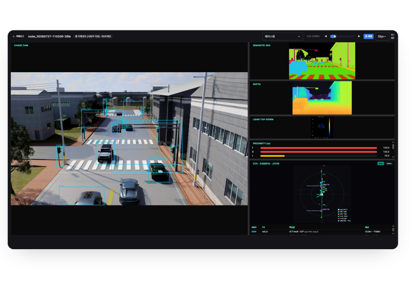Select the smaller range V2X toggle button

click(x=381, y=164)
